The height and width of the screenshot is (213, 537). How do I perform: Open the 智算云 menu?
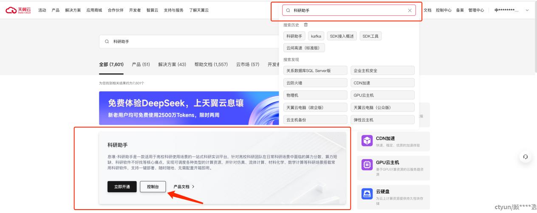point(153,10)
